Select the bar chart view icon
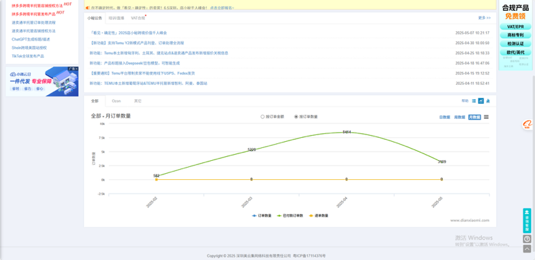The image size is (535, 260). [x=488, y=101]
